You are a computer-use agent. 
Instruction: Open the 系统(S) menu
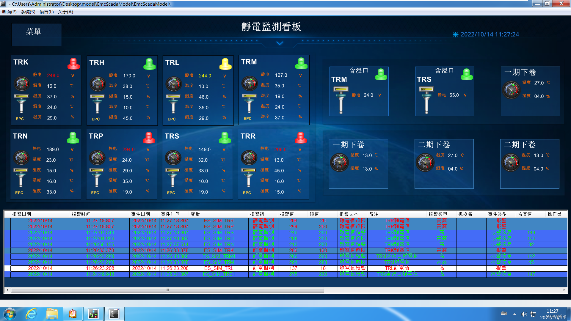(28, 12)
